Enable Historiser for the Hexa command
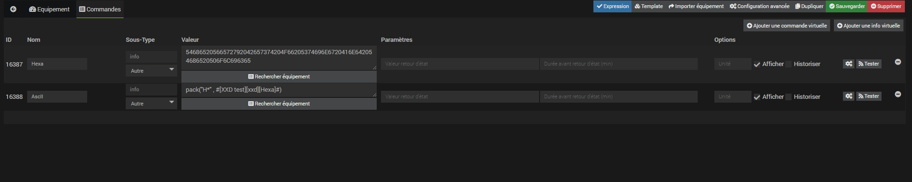This screenshot has width=912, height=182. (789, 64)
